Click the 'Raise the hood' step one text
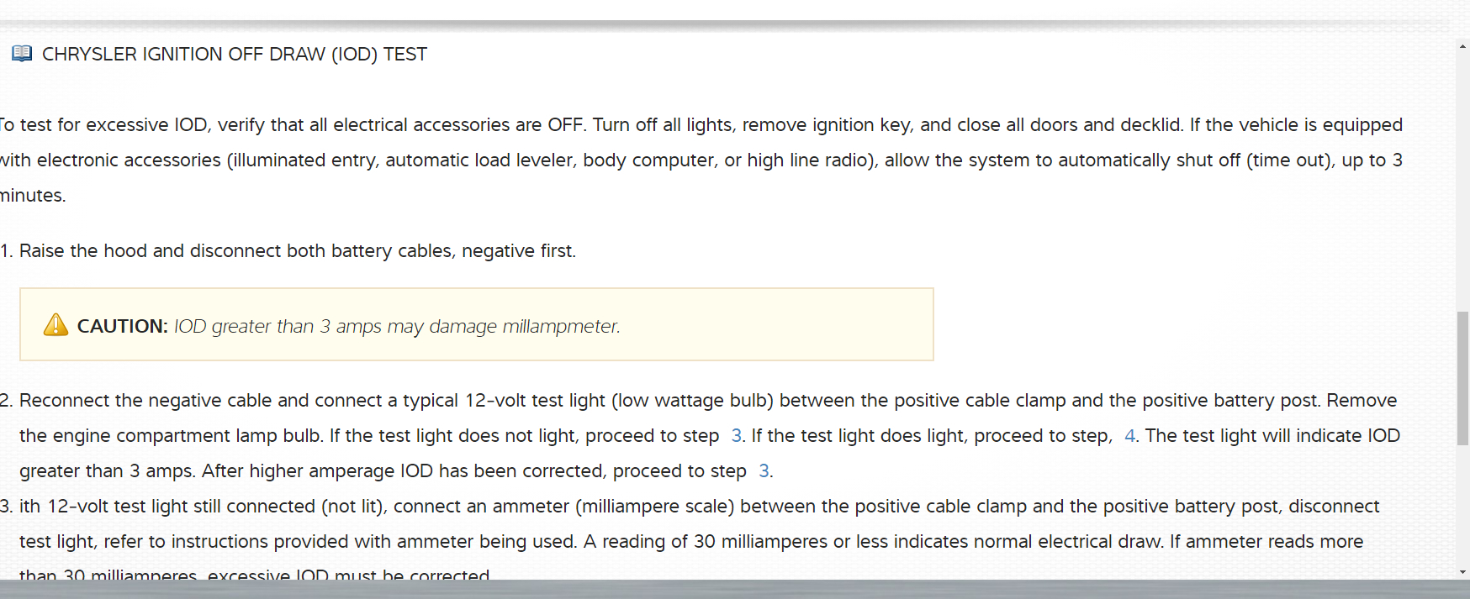 click(x=297, y=250)
